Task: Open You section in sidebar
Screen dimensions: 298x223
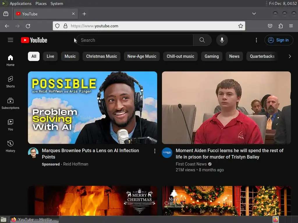Action: coord(10,125)
